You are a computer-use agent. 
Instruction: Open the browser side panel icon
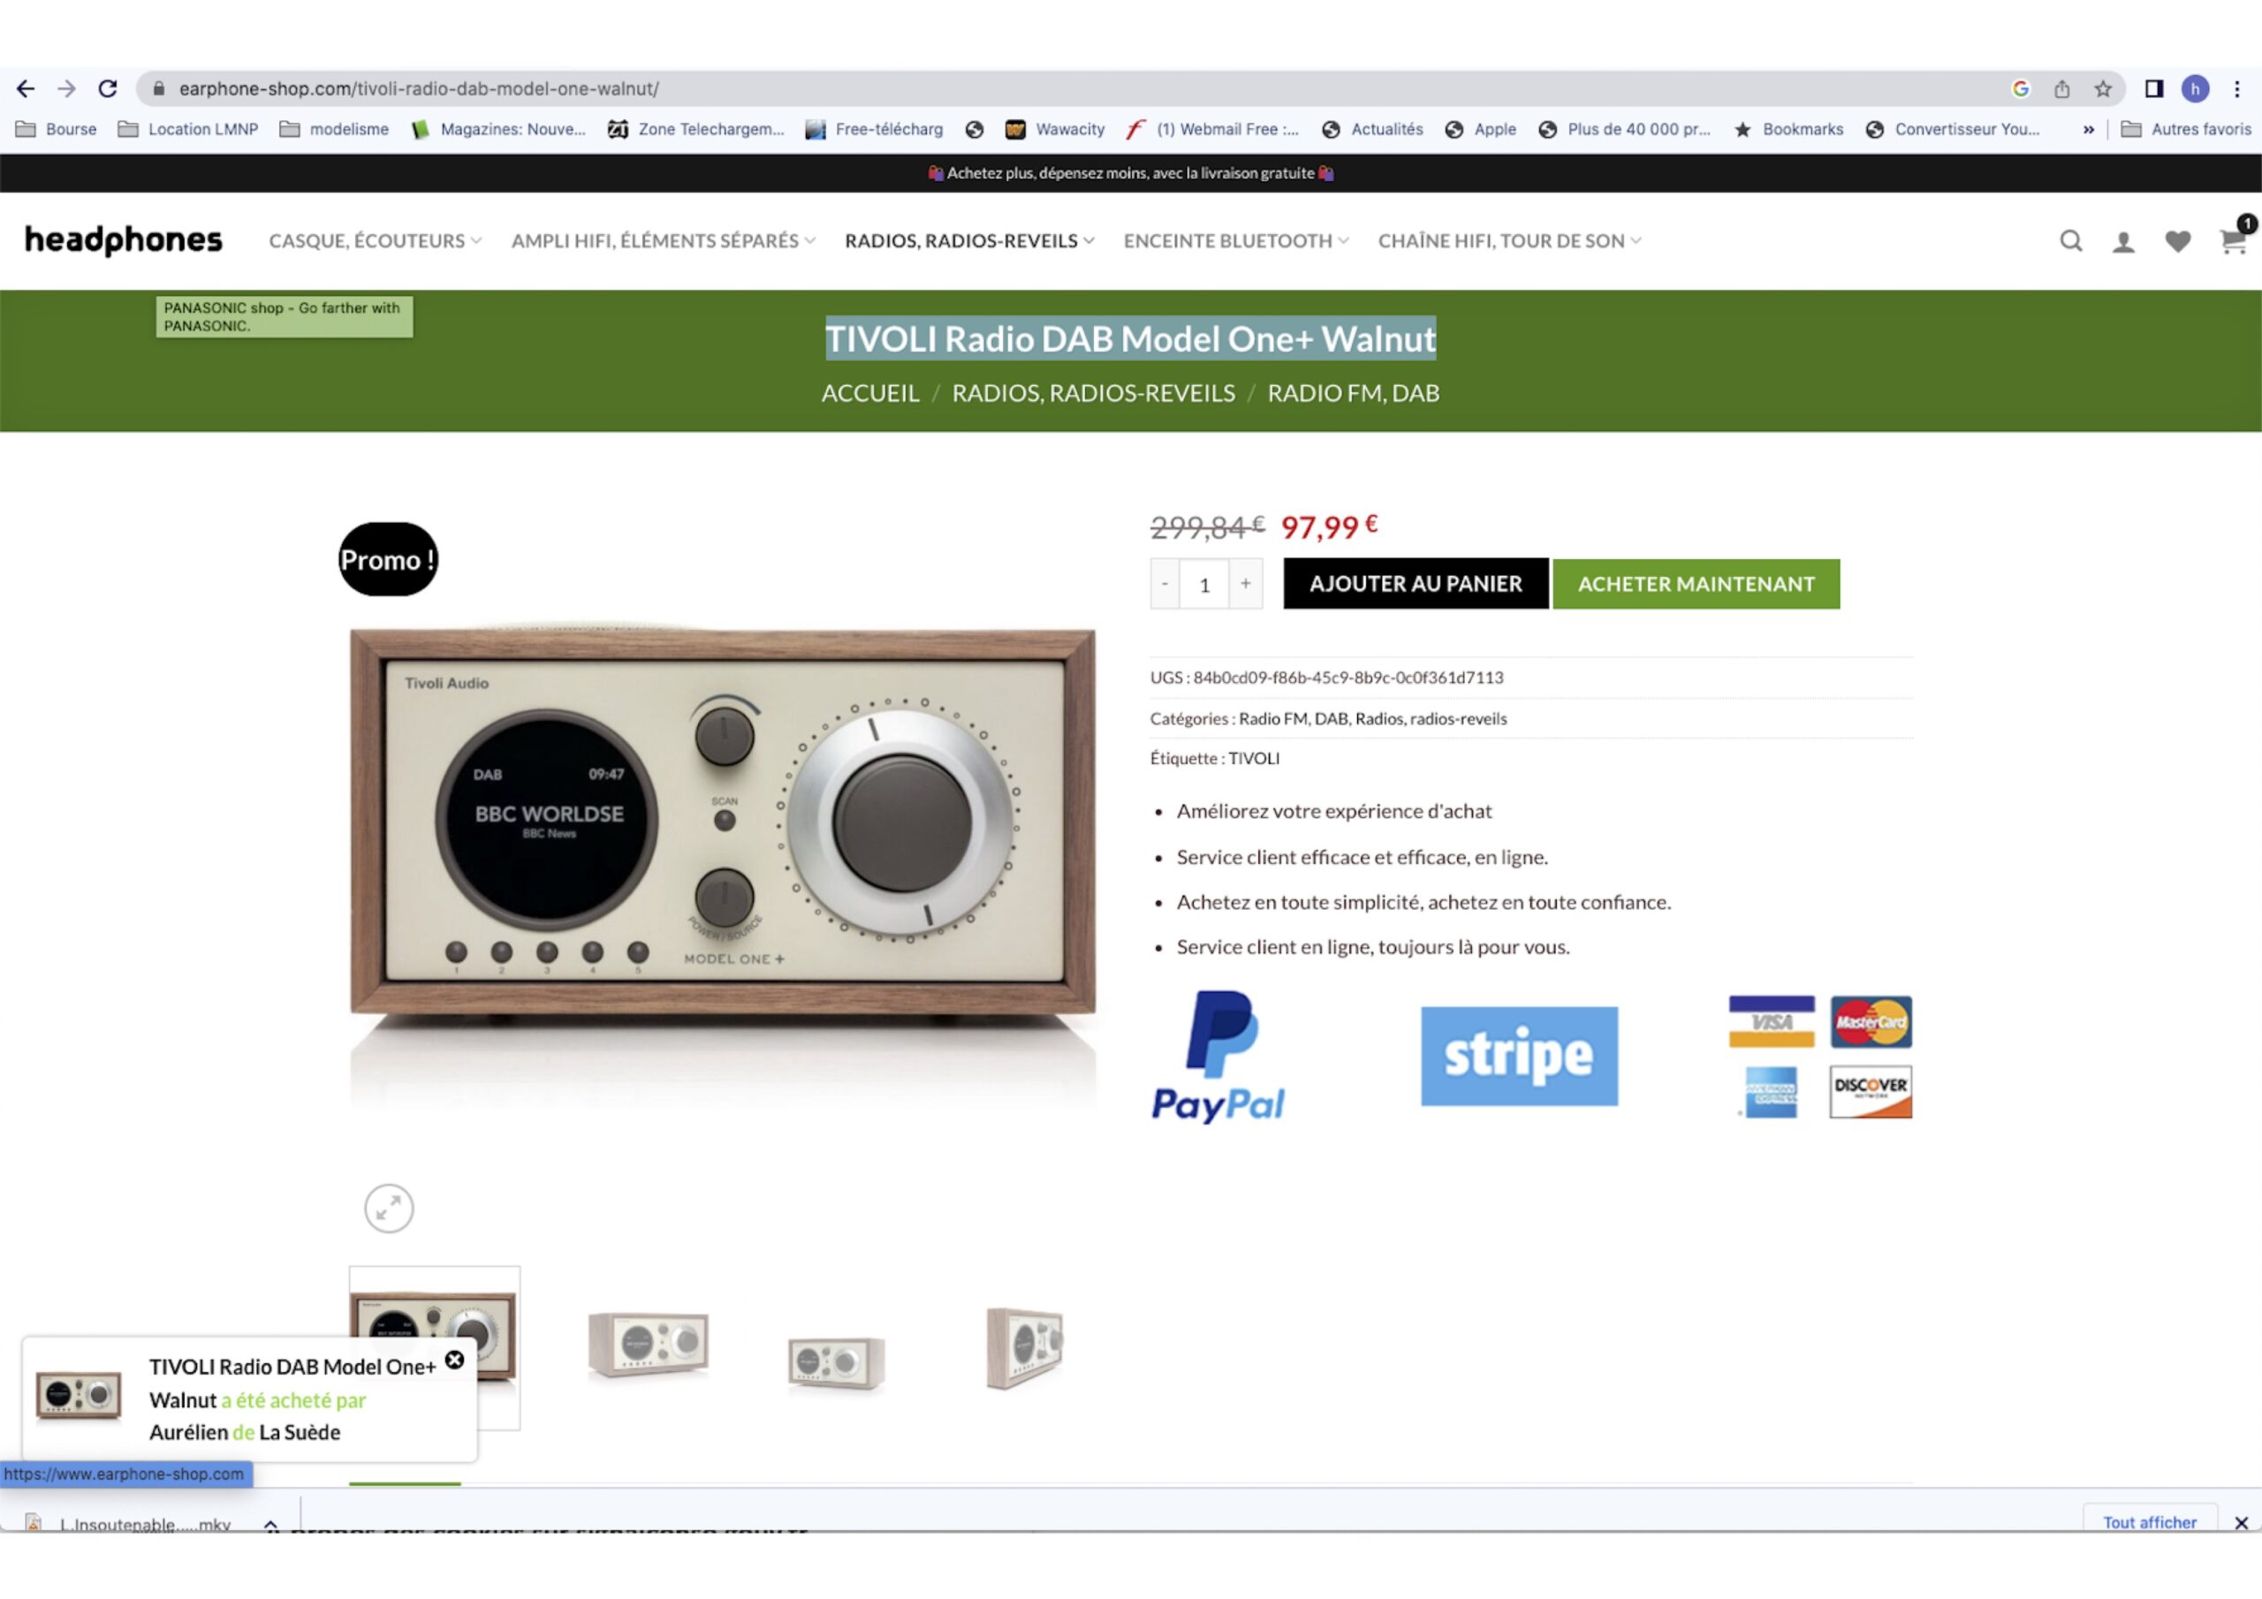pyautogui.click(x=2153, y=88)
